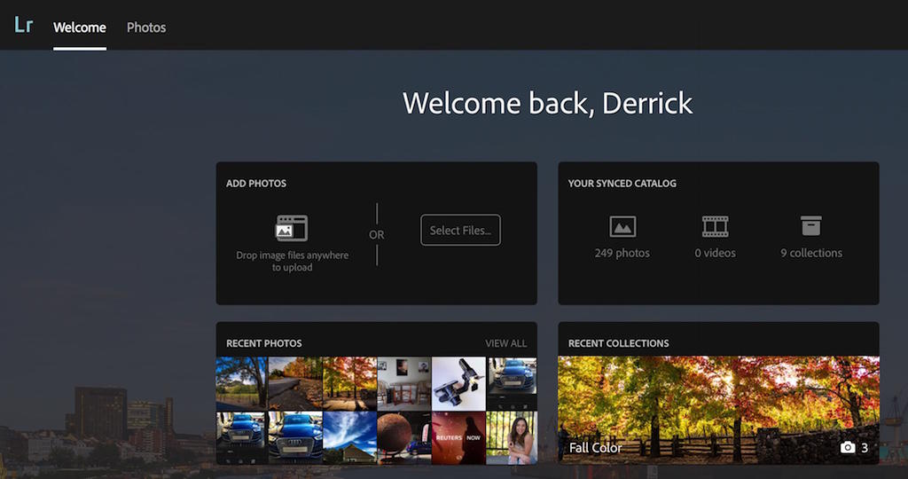Open the autumn road photo thumbnail
Image resolution: width=908 pixels, height=479 pixels.
[295, 383]
